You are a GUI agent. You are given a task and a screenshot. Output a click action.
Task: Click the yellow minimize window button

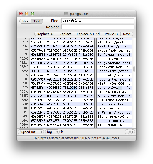tap(27, 14)
